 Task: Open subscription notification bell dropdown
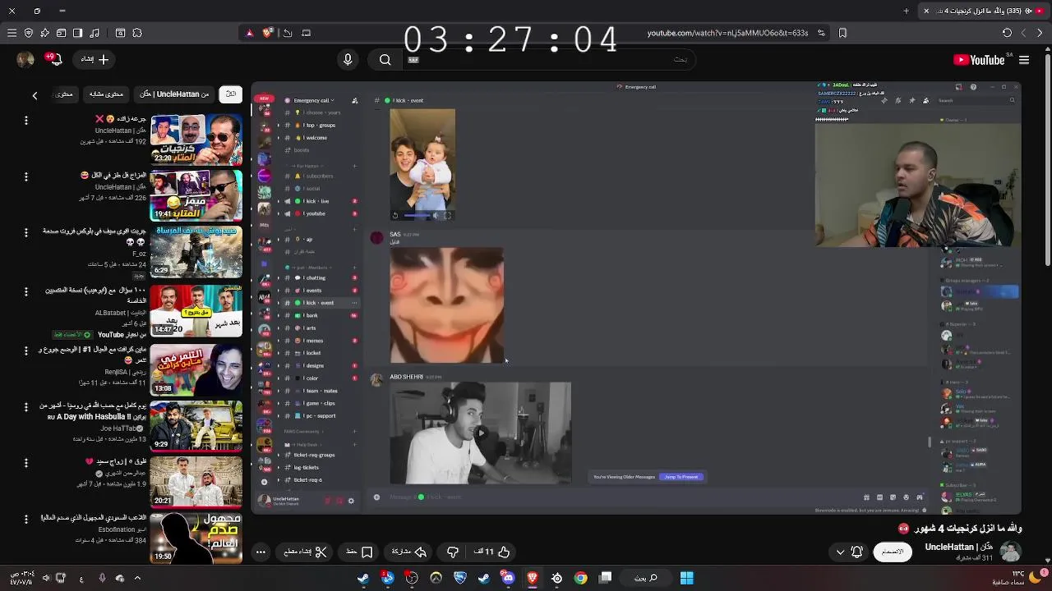tap(849, 552)
